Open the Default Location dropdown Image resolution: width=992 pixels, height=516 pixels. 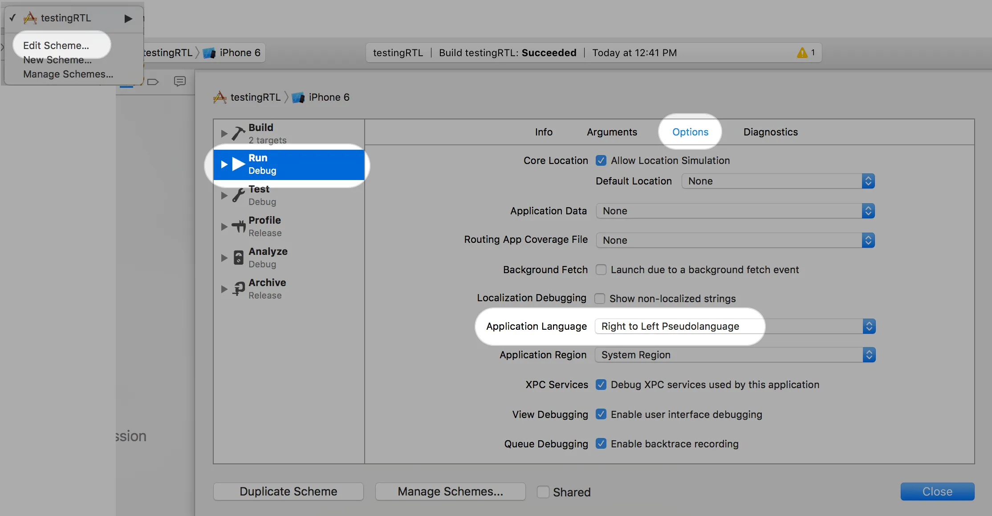[x=778, y=181]
